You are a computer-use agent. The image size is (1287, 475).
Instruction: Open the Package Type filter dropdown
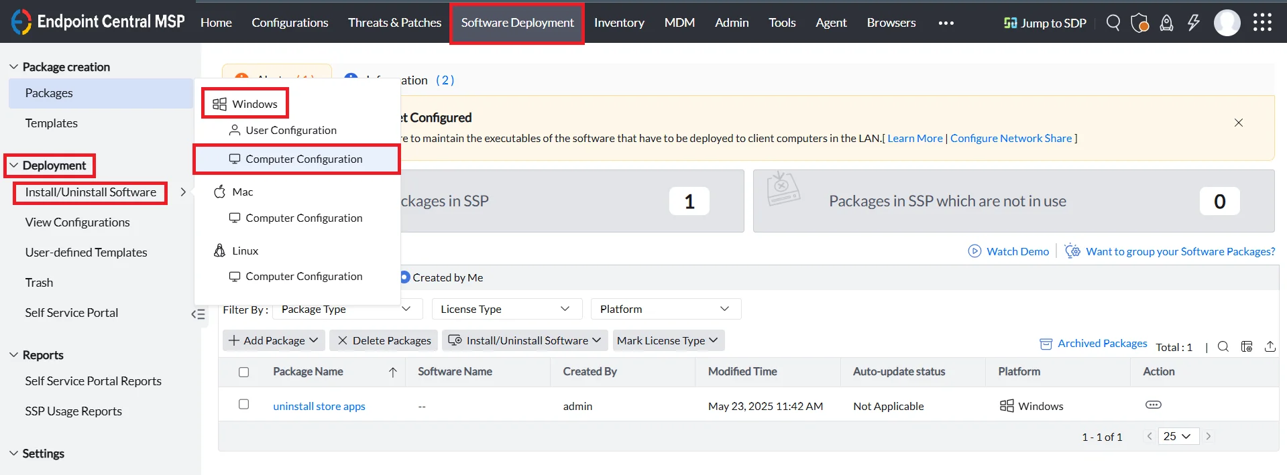click(x=347, y=309)
